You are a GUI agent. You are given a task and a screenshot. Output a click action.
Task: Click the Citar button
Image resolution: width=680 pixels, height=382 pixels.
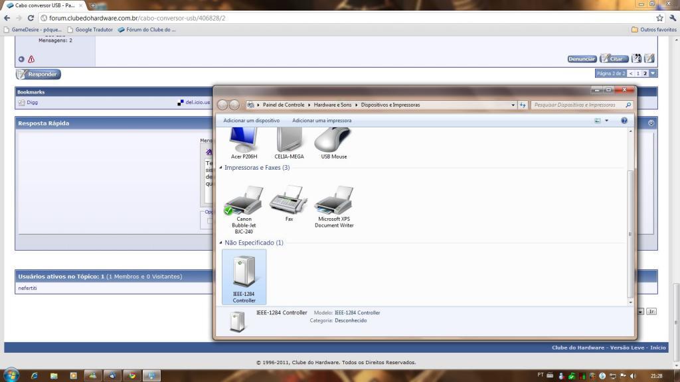614,59
